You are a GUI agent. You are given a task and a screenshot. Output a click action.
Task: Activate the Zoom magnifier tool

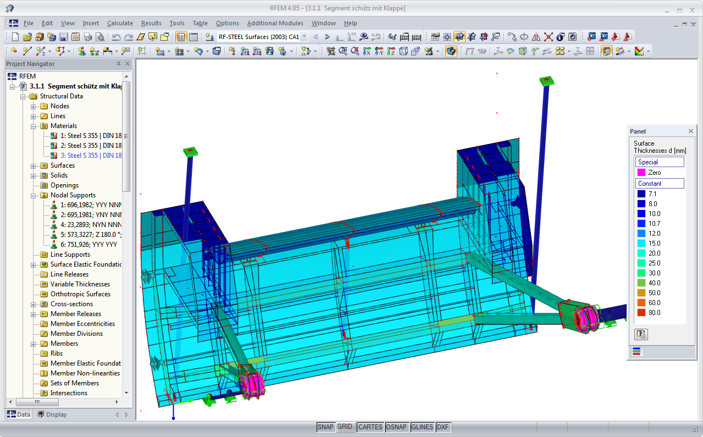coord(342,51)
